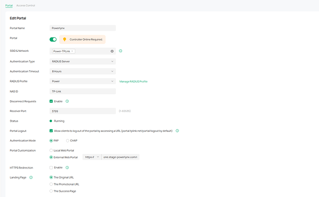This screenshot has height=197, width=319.
Task: Click the info icon beside Portal Logout option
Action: click(177, 131)
